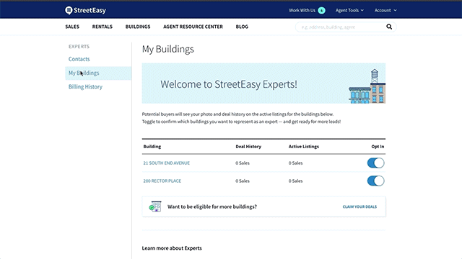Screen dimensions: 462x259
Task: Open the Account dropdown menu
Action: click(x=385, y=10)
